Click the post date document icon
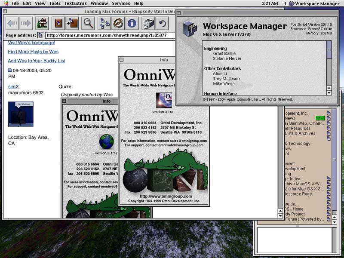 [10, 71]
